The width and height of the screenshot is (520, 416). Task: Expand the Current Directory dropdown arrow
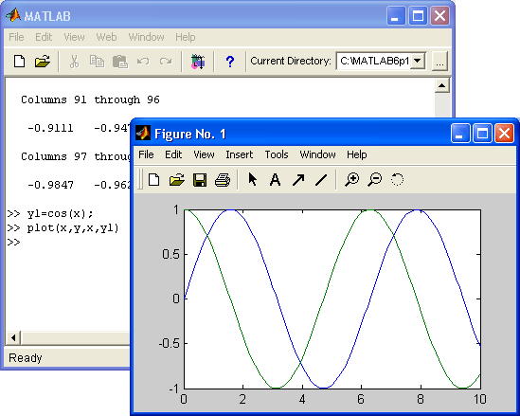[418, 61]
